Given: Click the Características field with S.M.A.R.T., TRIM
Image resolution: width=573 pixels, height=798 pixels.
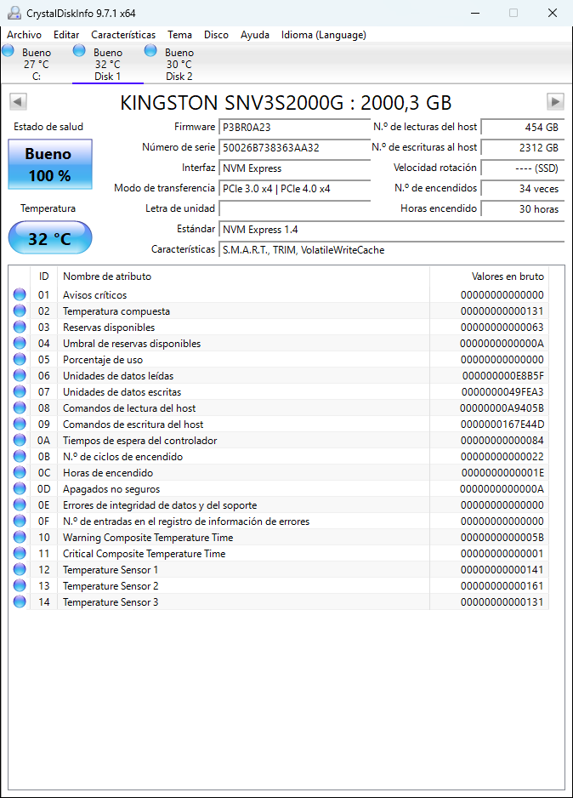Looking at the screenshot, I should point(391,249).
